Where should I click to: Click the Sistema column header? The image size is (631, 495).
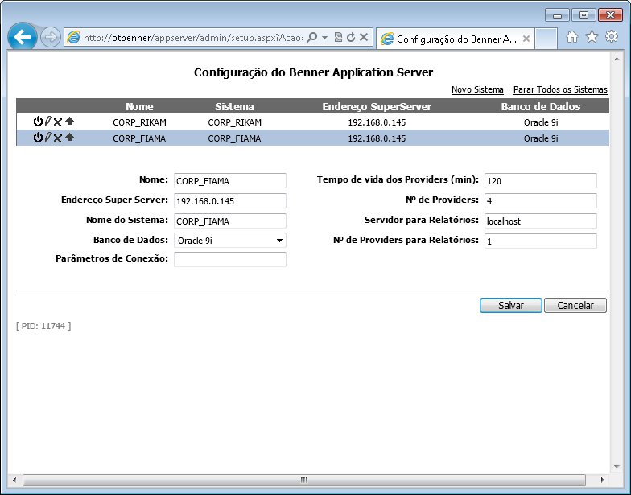(234, 106)
